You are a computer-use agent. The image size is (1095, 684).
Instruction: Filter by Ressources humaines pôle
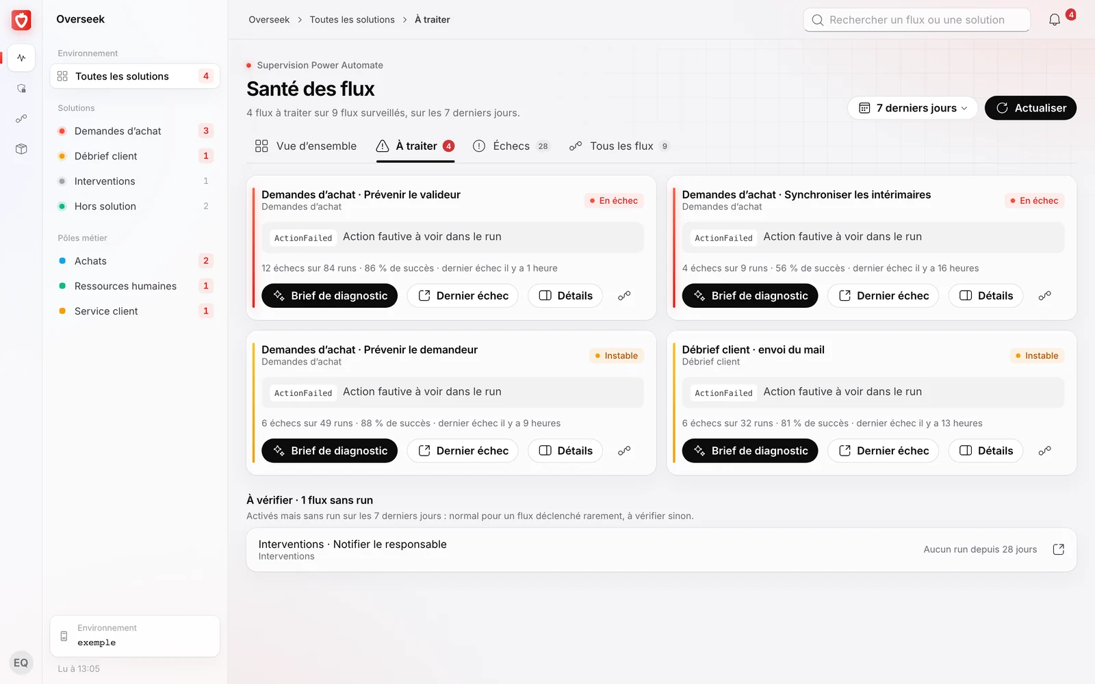[135, 286]
